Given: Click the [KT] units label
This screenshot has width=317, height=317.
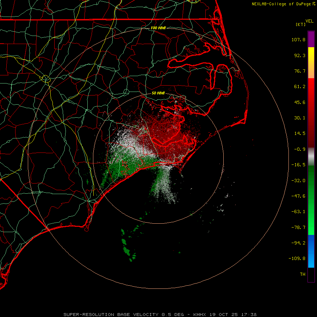Looking at the screenshot, I should point(301,24).
